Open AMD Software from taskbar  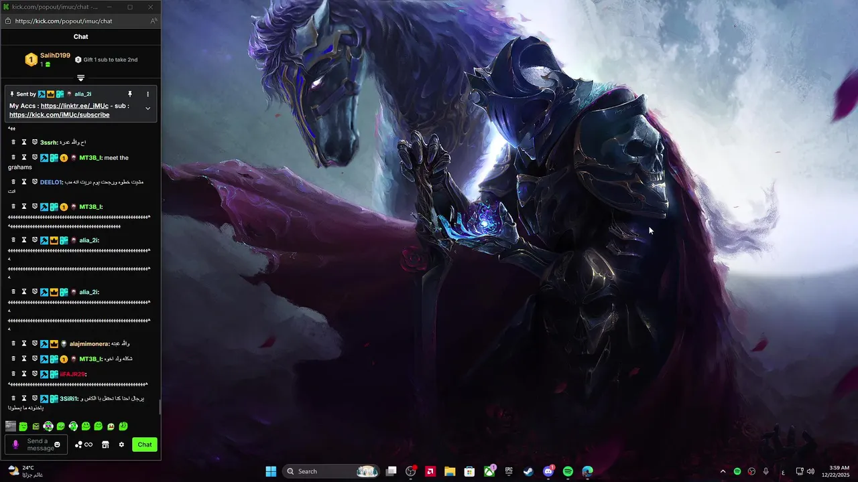pyautogui.click(x=430, y=471)
